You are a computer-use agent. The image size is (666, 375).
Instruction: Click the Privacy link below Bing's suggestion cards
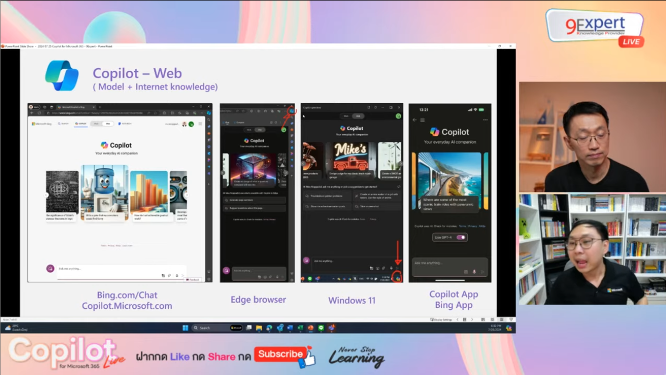(110, 245)
